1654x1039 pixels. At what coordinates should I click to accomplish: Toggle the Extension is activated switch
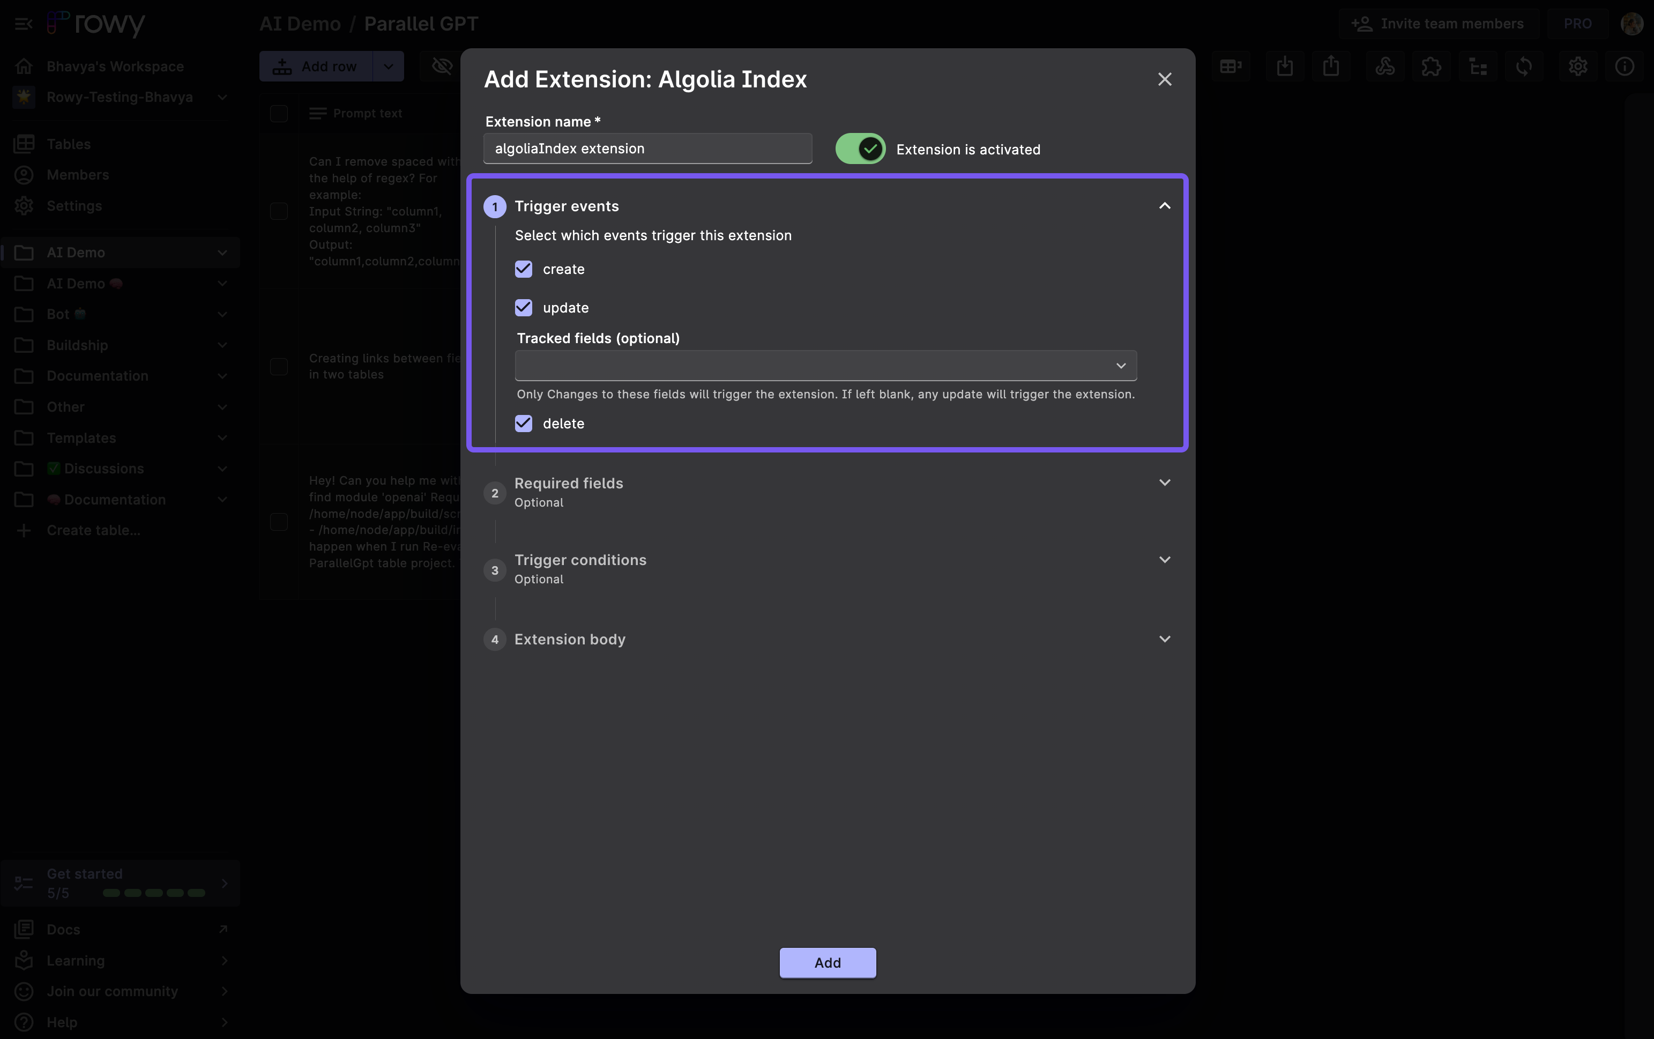pyautogui.click(x=860, y=149)
